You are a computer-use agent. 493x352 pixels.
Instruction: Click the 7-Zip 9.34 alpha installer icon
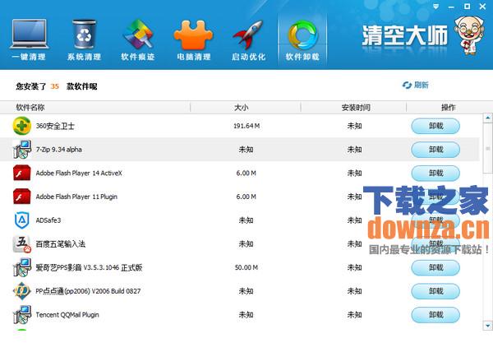(21, 150)
